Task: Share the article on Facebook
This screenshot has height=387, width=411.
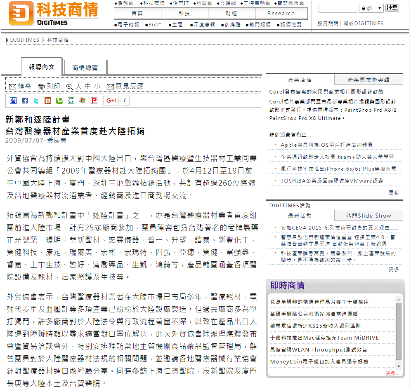Action: tap(25, 101)
